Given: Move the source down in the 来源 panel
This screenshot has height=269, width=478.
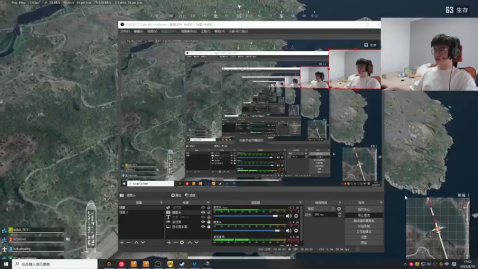Looking at the screenshot, I should tap(197, 243).
